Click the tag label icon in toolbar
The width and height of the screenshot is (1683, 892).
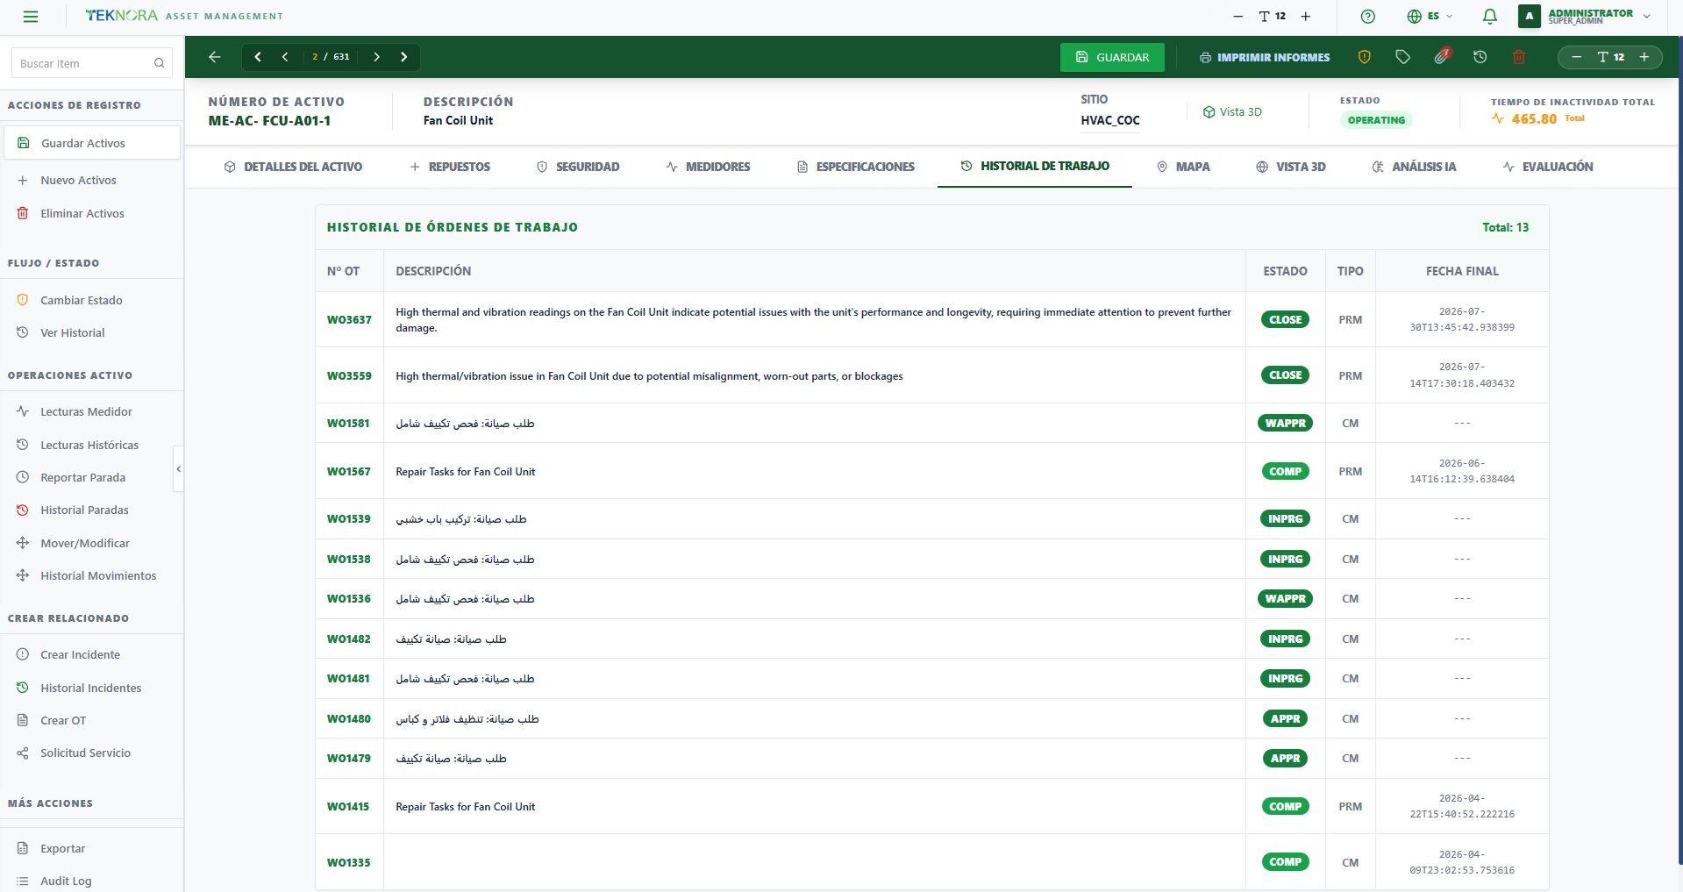tap(1402, 57)
